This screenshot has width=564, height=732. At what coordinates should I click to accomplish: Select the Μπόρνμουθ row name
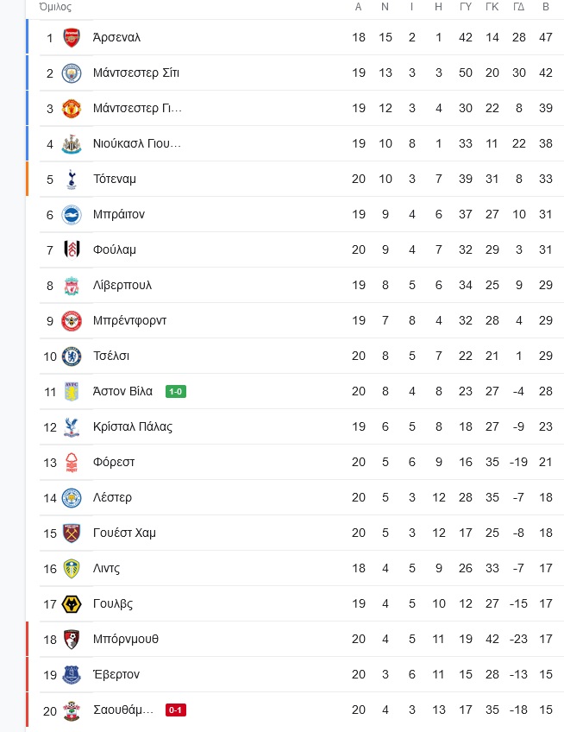click(126, 639)
